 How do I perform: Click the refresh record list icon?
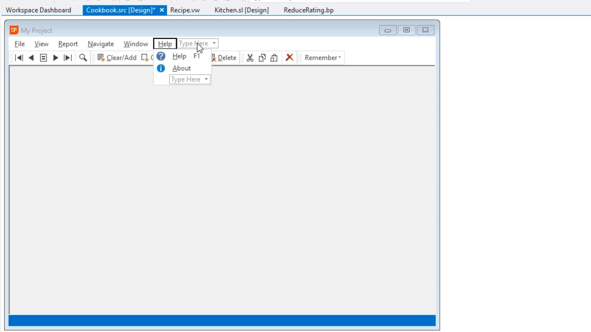(x=43, y=58)
